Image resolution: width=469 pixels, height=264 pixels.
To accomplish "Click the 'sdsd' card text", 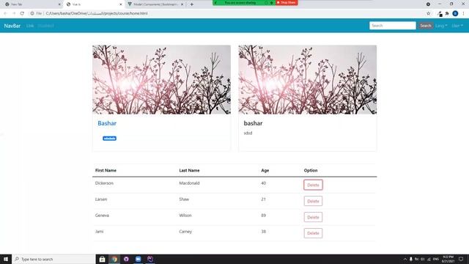I will pos(248,133).
